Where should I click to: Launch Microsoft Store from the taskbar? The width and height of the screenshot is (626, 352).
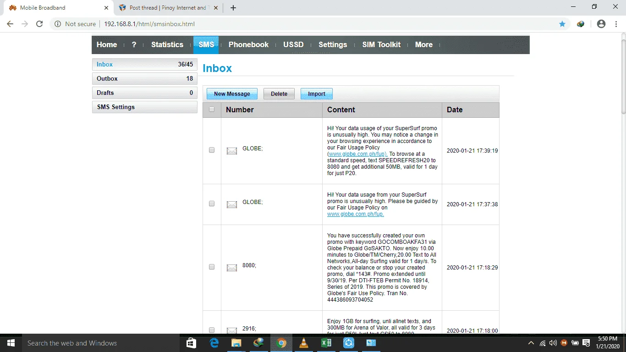click(192, 343)
